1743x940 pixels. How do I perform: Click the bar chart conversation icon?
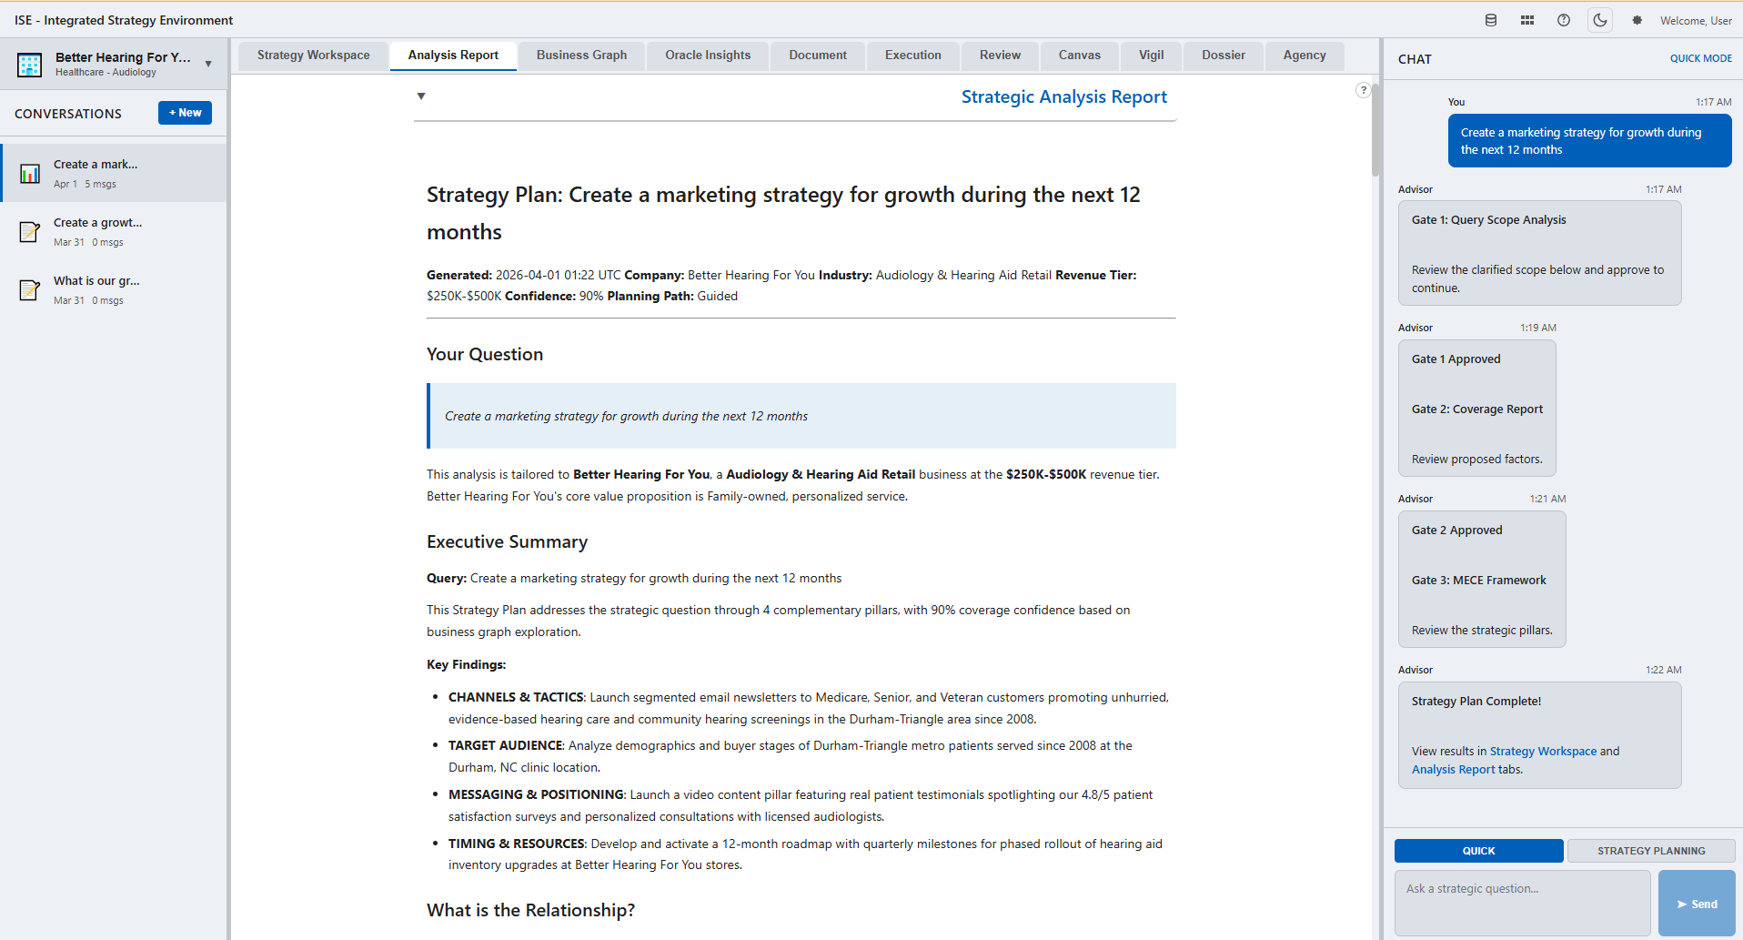(x=30, y=174)
